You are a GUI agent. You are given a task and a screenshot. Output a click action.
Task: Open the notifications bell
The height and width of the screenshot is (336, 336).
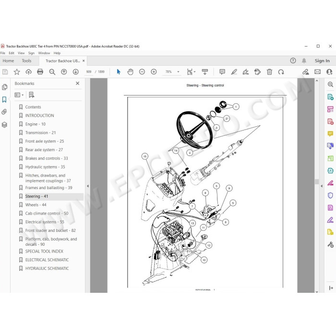[x=304, y=60]
